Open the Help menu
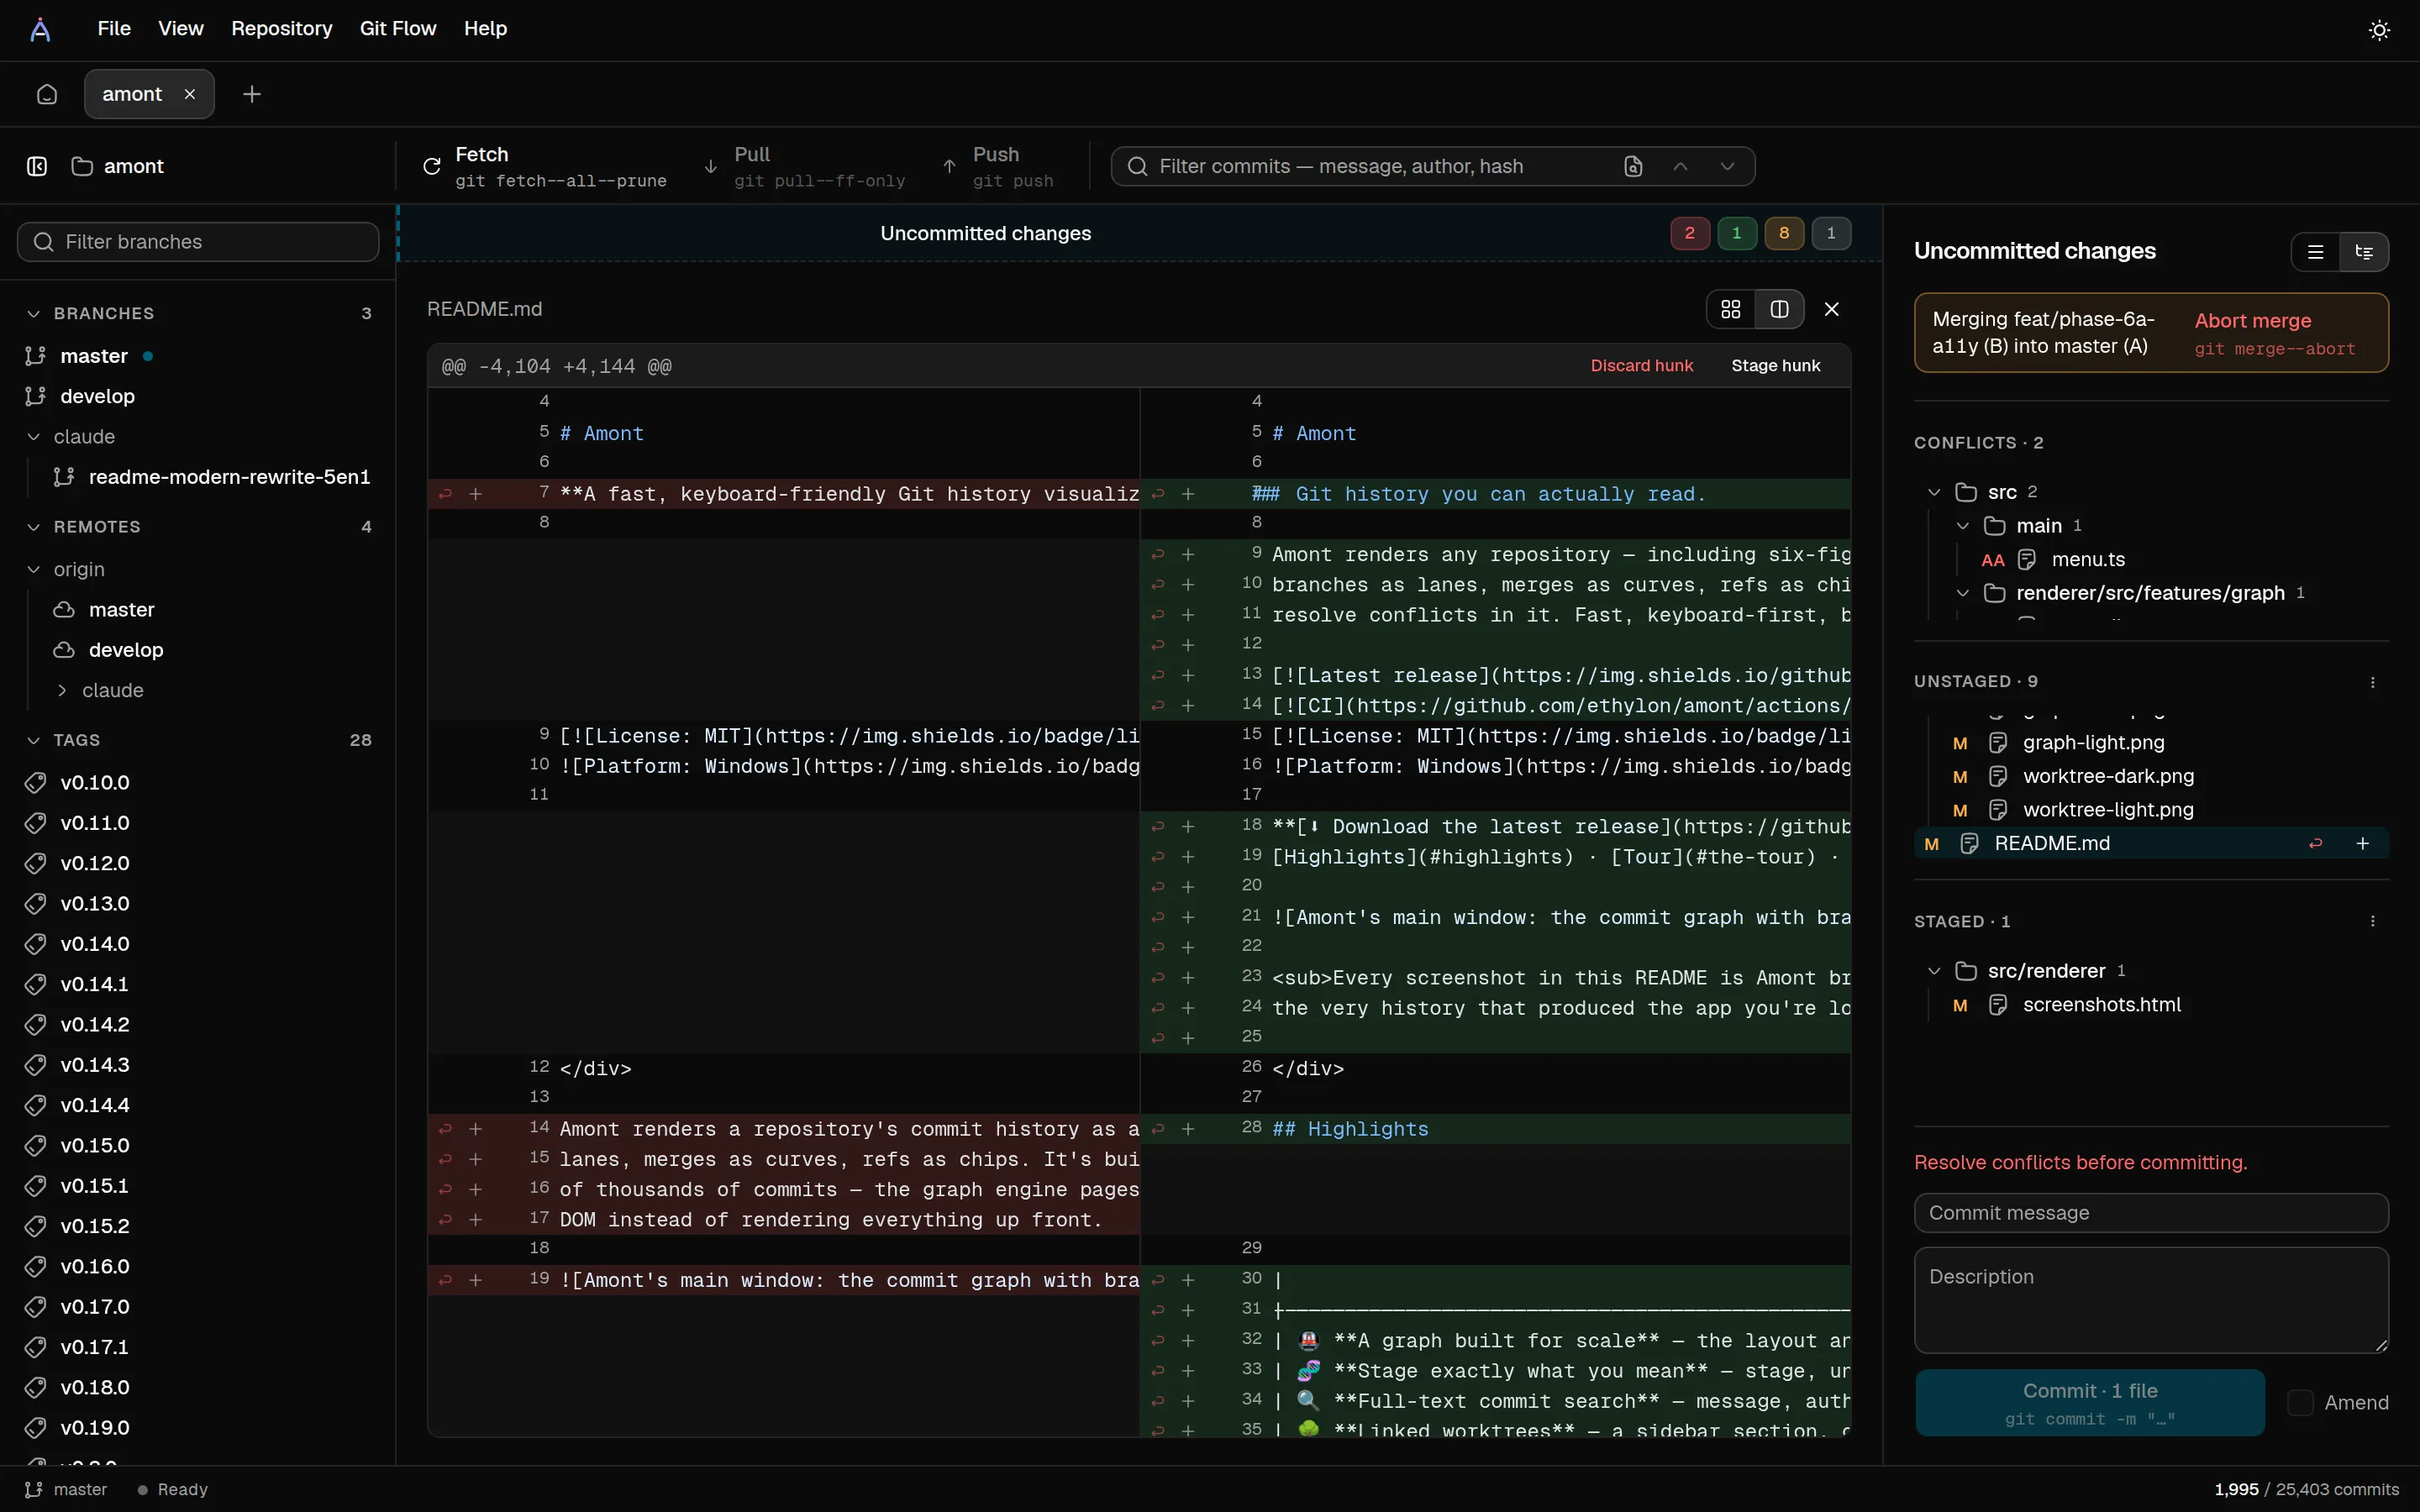Image resolution: width=2420 pixels, height=1512 pixels. click(x=485, y=29)
